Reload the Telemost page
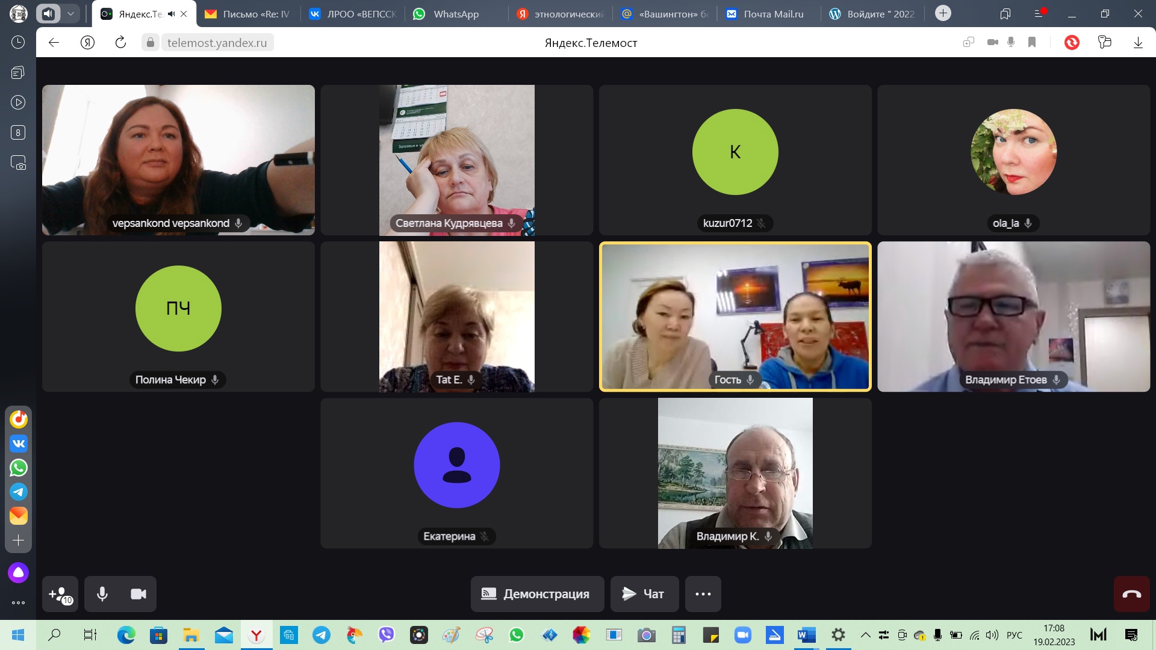The width and height of the screenshot is (1156, 650). tap(120, 42)
